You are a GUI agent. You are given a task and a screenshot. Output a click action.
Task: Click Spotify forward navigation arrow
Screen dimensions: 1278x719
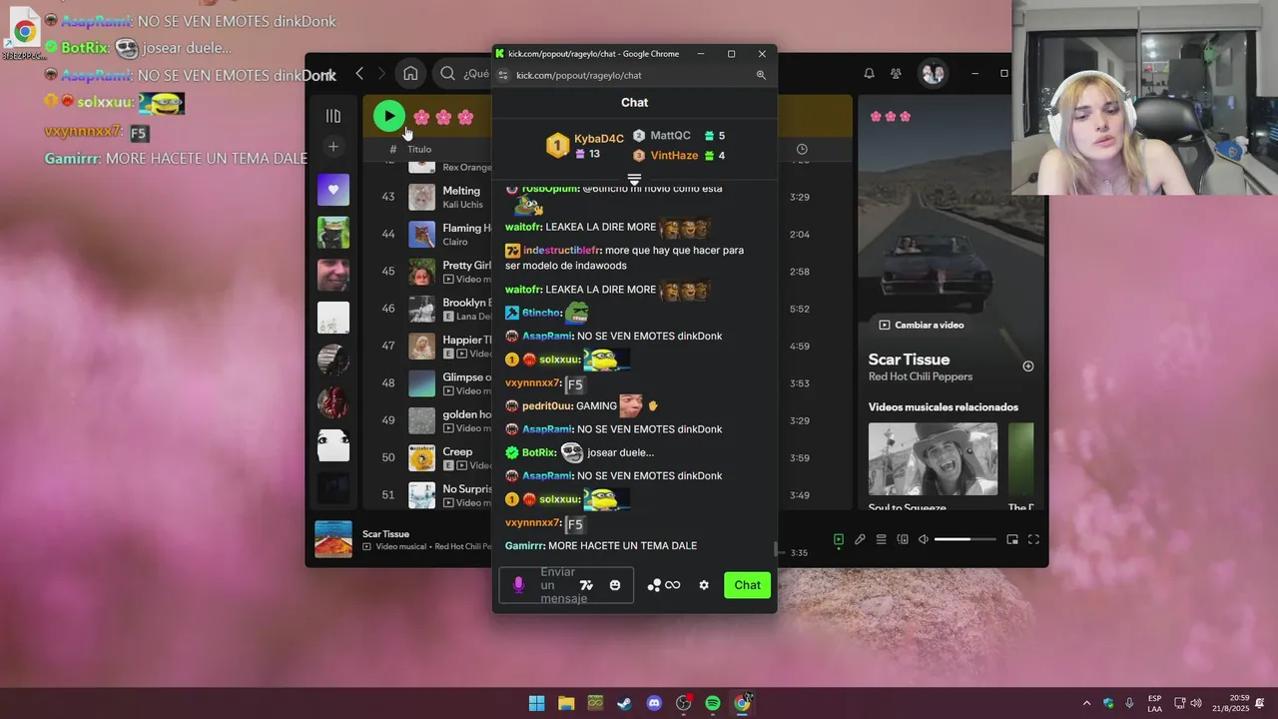(381, 73)
